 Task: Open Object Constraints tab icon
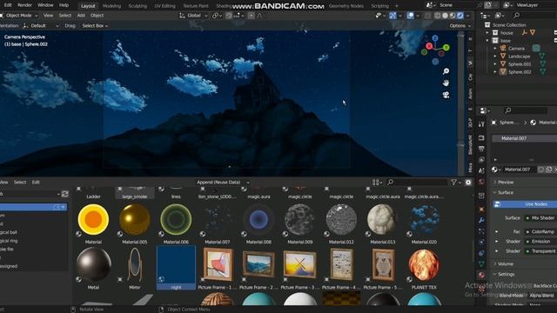(481, 253)
